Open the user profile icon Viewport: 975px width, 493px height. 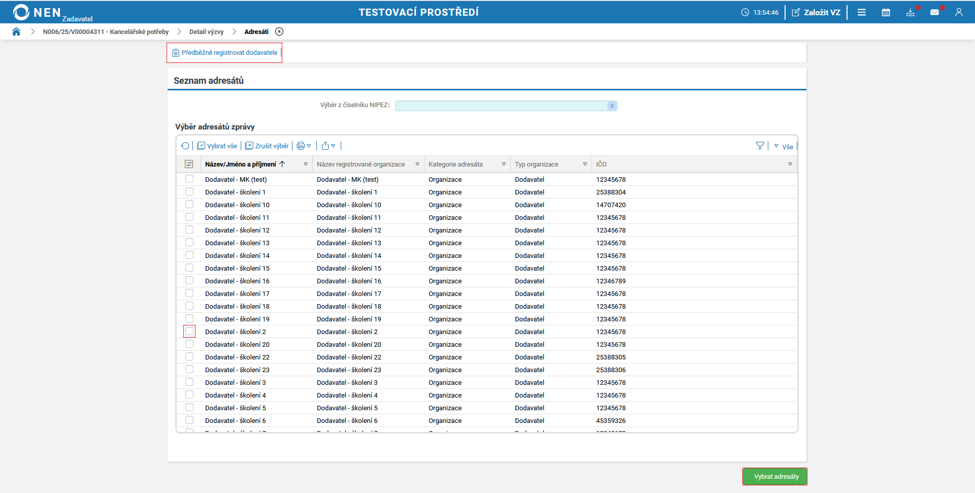pyautogui.click(x=959, y=12)
